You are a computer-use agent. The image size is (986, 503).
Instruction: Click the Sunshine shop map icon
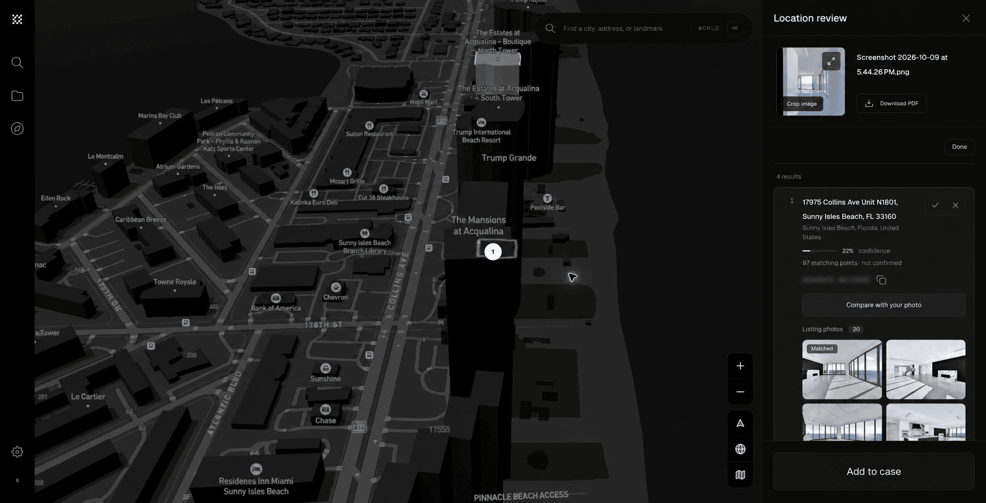[326, 368]
